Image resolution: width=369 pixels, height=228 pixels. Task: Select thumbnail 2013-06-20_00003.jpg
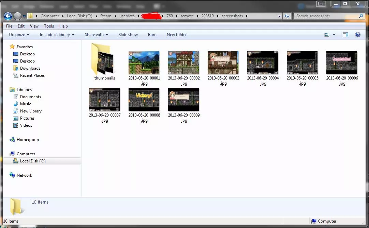pos(223,63)
